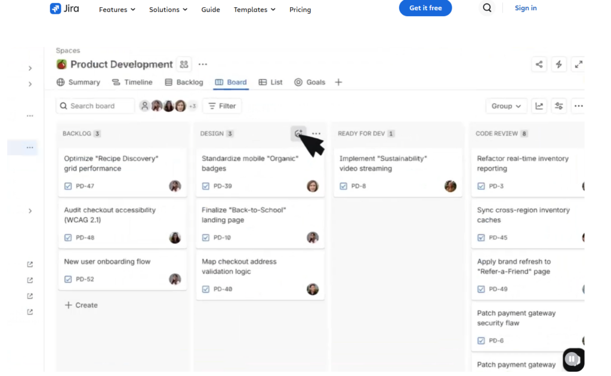This screenshot has width=611, height=376.
Task: Switch to the Summary tab
Action: 78,82
